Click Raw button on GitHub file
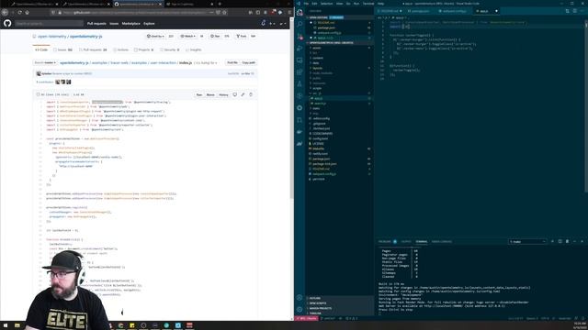 tap(199, 95)
